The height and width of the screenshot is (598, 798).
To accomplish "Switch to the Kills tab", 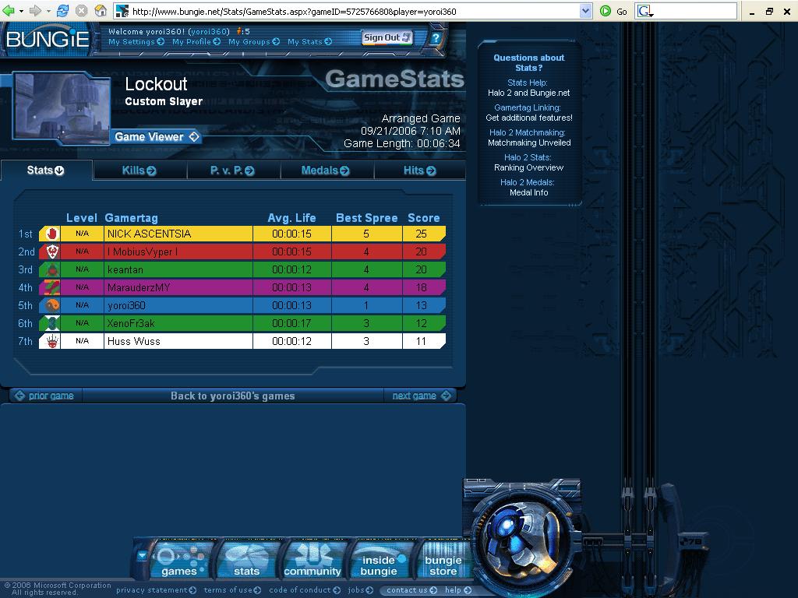I will point(139,171).
